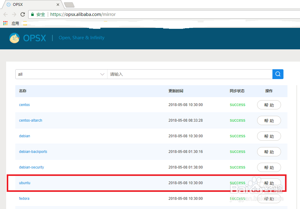Open the fedora mirror link
The height and width of the screenshot is (209, 300).
pos(24,199)
